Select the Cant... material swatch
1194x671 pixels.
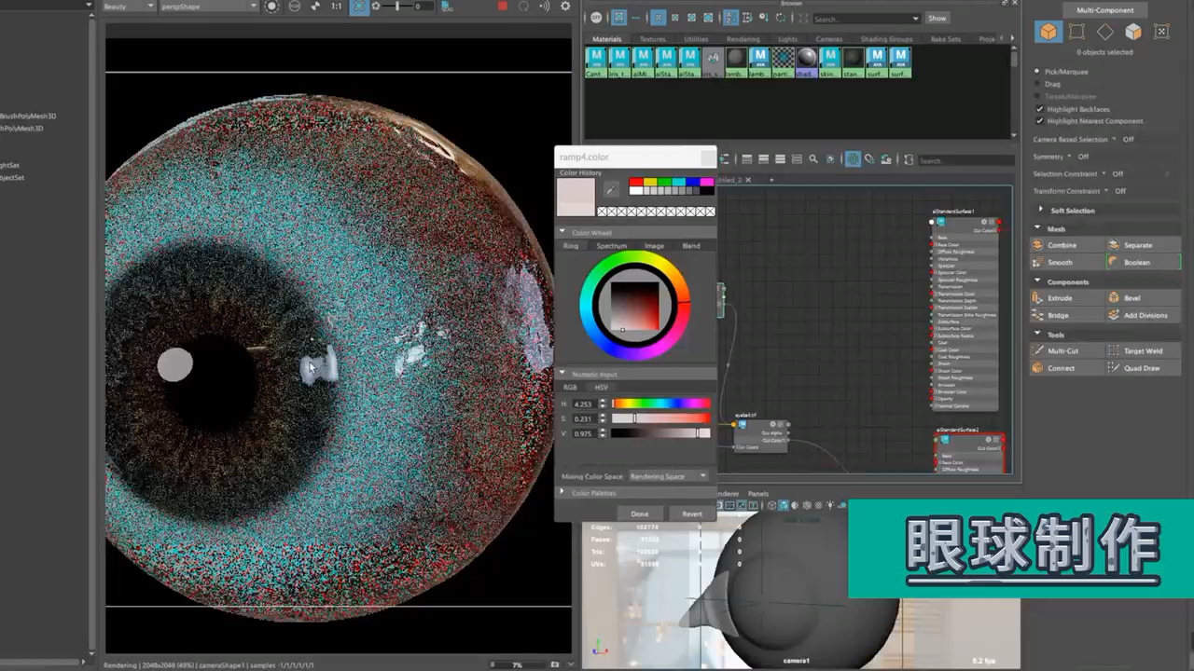(595, 62)
